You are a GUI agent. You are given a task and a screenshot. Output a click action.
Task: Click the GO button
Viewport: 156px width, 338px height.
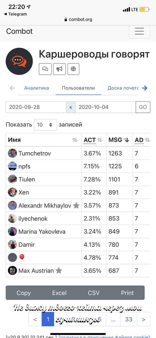[x=143, y=107]
